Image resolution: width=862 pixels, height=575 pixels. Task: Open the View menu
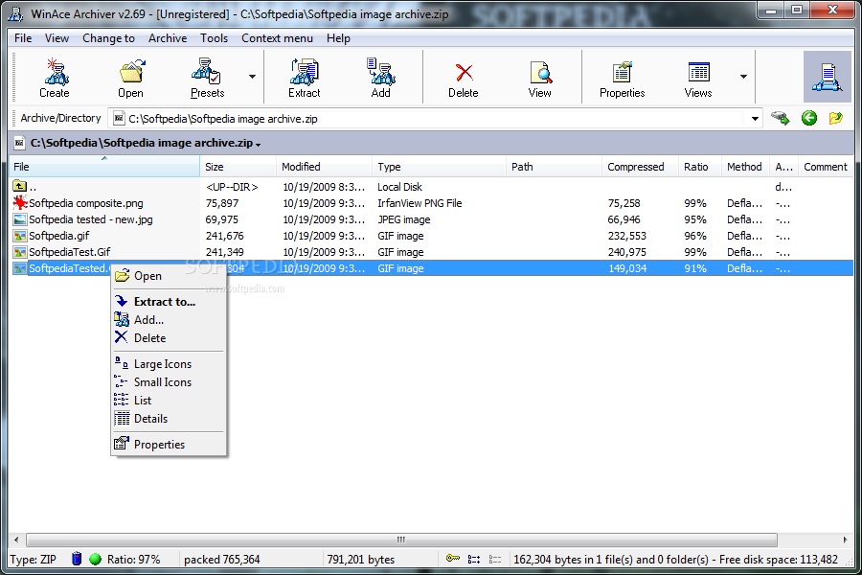click(x=57, y=38)
